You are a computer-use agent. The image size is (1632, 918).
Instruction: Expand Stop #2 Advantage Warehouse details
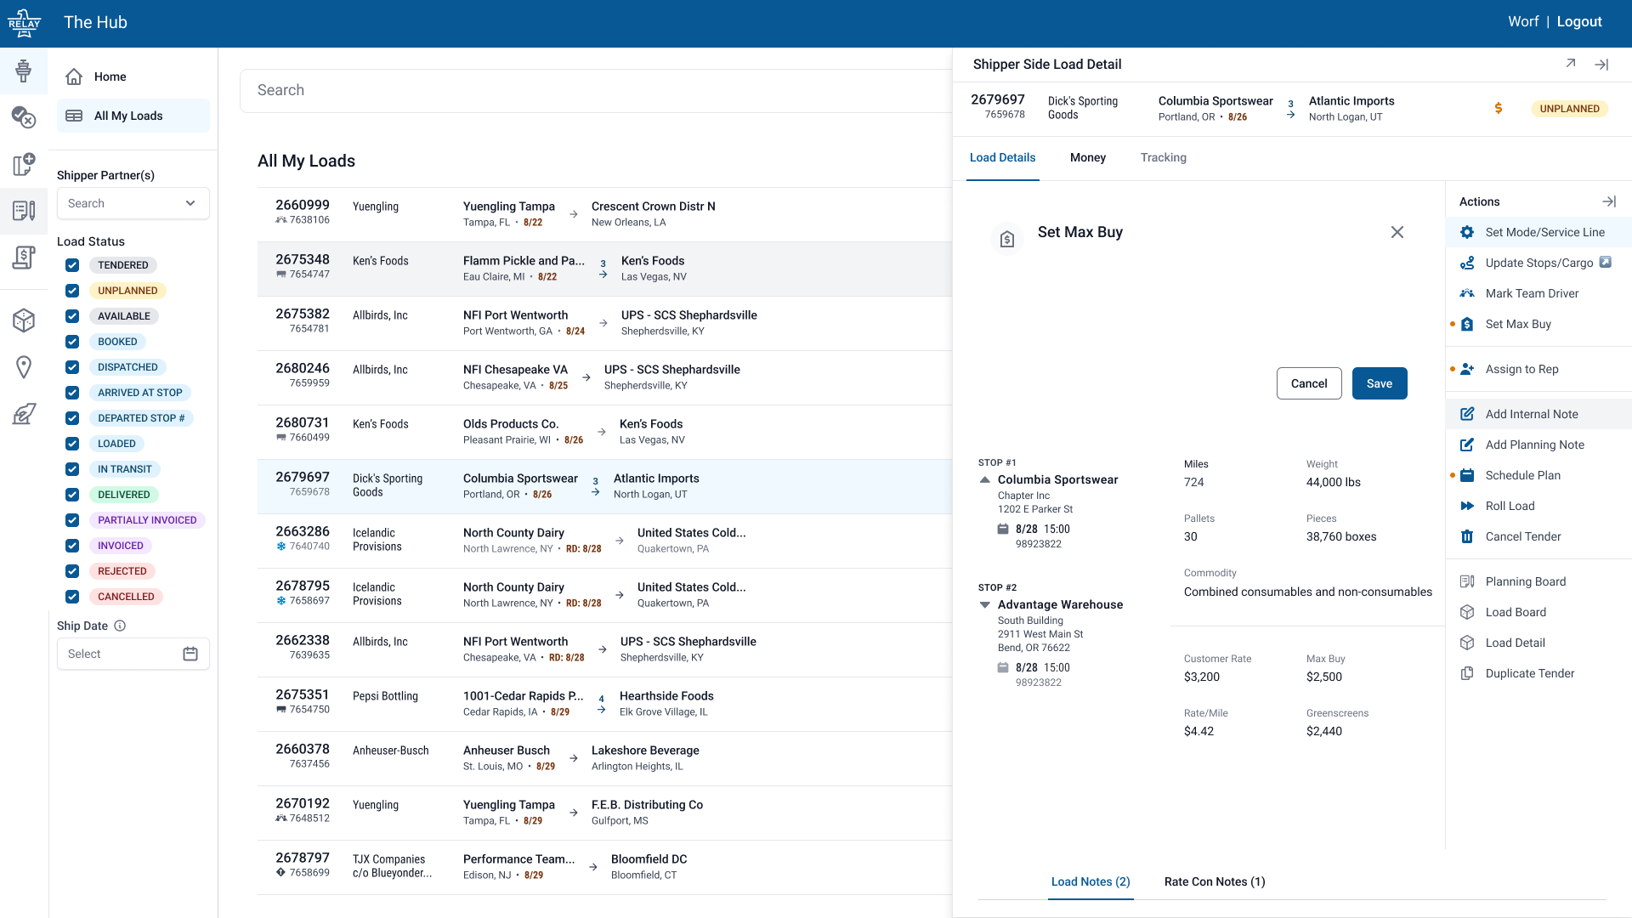tap(985, 604)
